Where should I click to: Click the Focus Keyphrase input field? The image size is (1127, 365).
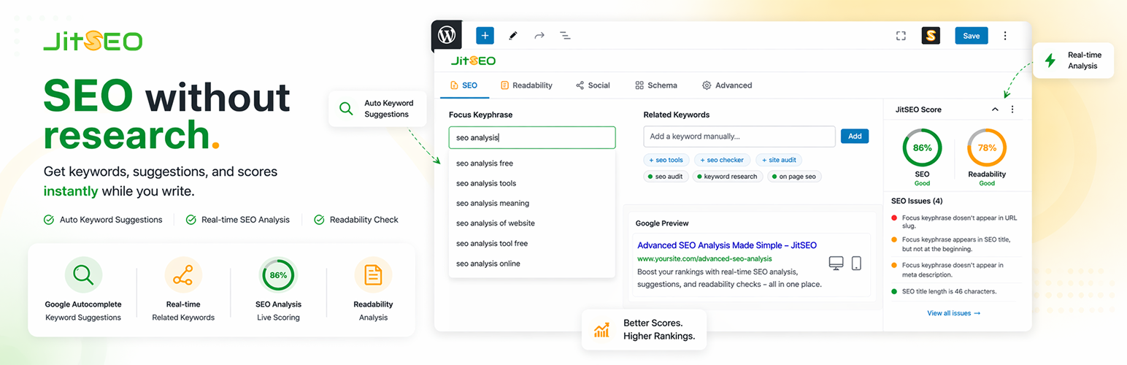(x=532, y=137)
